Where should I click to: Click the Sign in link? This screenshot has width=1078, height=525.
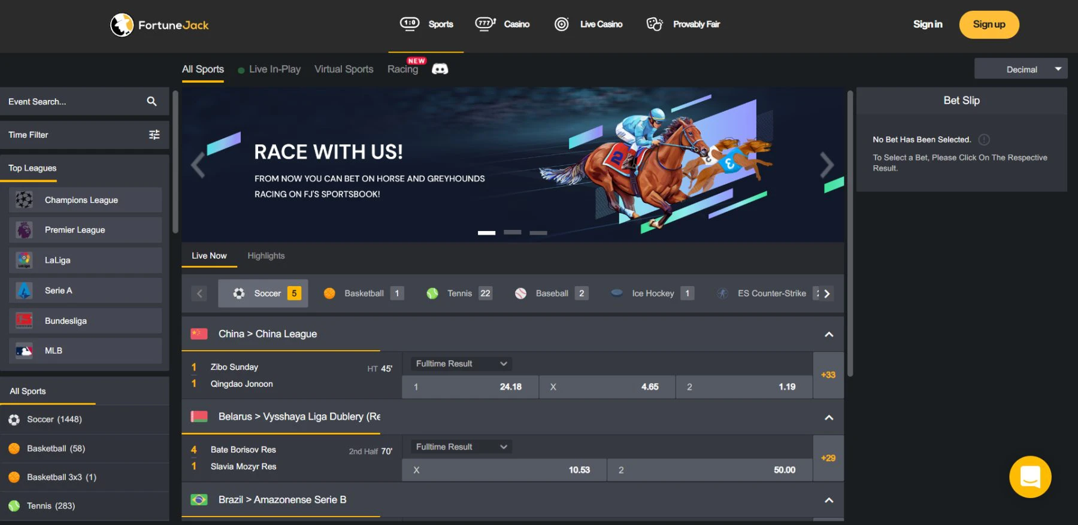[928, 24]
